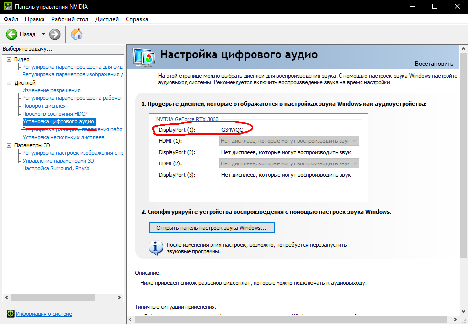Click Открыть панель настроек звука Windows button
This screenshot has height=325, width=468.
pyautogui.click(x=212, y=227)
